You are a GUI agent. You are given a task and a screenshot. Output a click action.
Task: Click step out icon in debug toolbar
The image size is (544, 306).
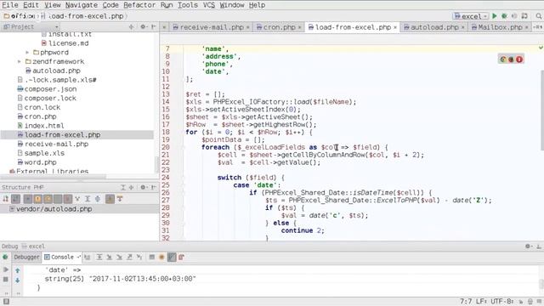pyautogui.click(x=129, y=257)
